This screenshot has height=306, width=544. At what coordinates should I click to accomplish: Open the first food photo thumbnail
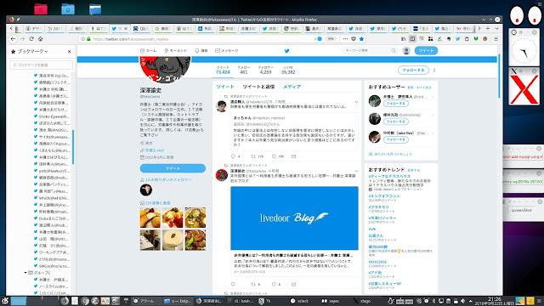pyautogui.click(x=150, y=218)
